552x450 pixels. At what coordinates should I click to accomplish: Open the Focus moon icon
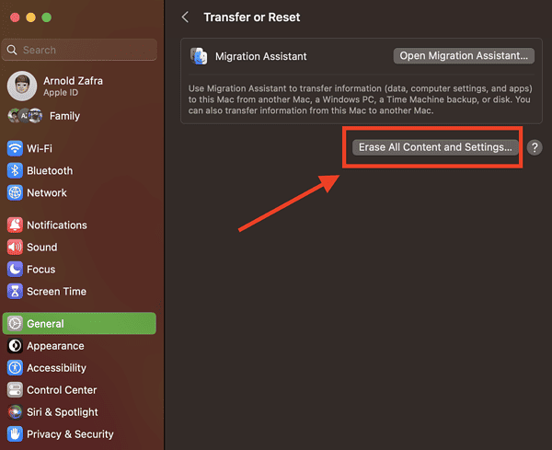[x=15, y=270]
